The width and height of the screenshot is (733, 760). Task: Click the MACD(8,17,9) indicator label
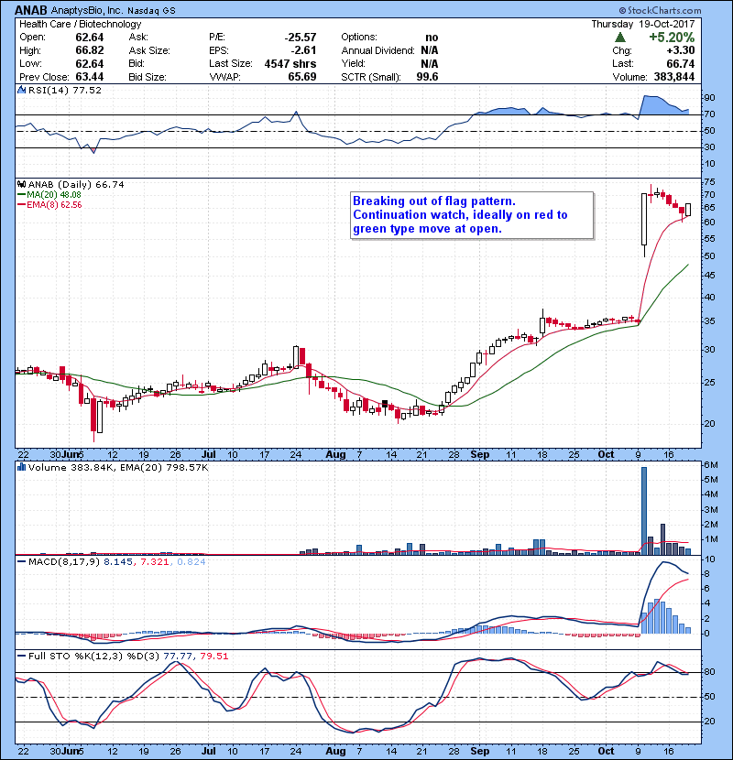click(x=64, y=562)
